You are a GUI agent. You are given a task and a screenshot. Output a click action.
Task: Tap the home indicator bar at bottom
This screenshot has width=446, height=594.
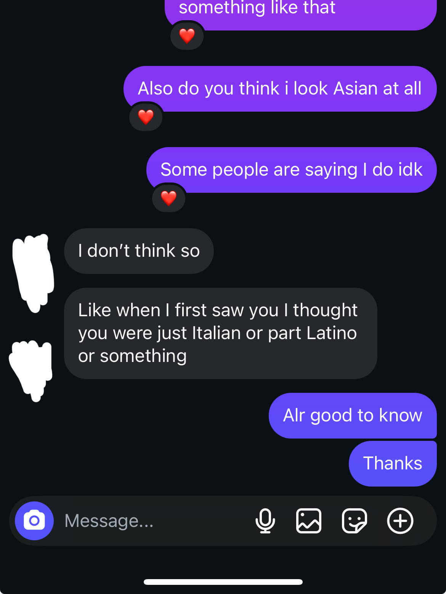click(x=223, y=582)
